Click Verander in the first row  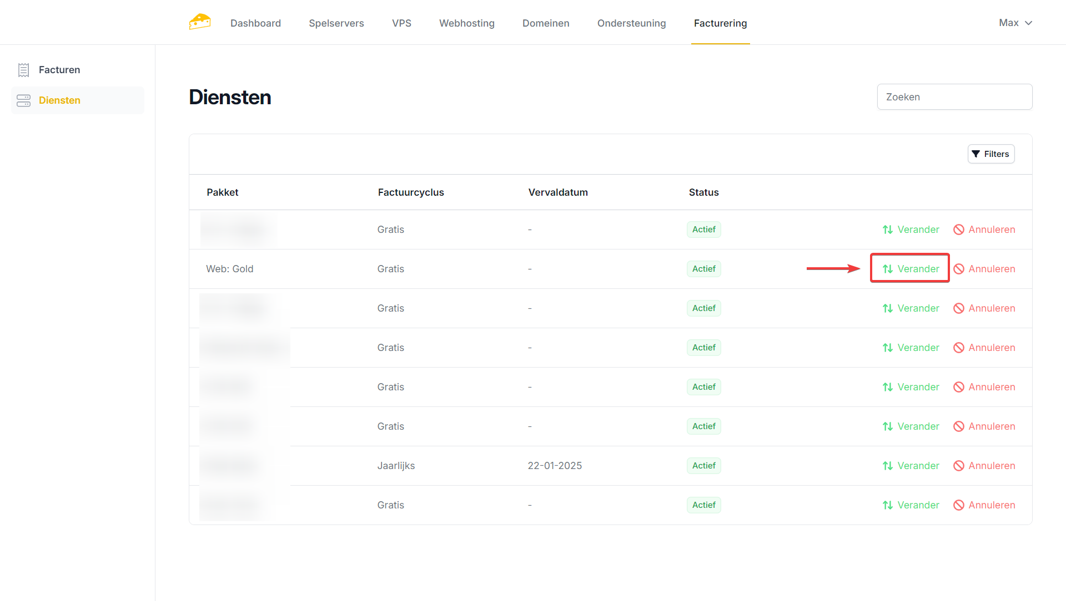click(x=911, y=230)
